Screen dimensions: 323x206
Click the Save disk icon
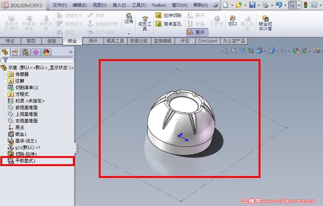[252, 5]
